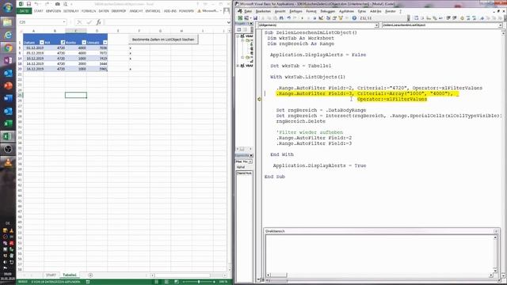The image size is (507, 285).
Task: Open the Debuggen menu in VBA editor
Action: pyautogui.click(x=327, y=11)
